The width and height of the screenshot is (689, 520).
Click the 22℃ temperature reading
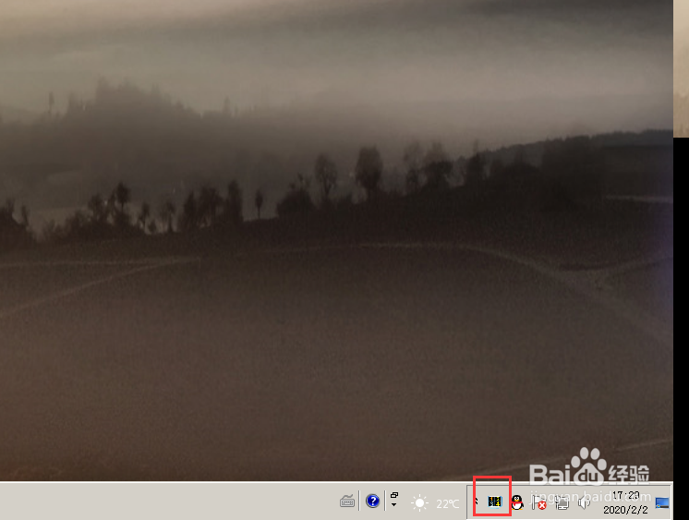[447, 503]
